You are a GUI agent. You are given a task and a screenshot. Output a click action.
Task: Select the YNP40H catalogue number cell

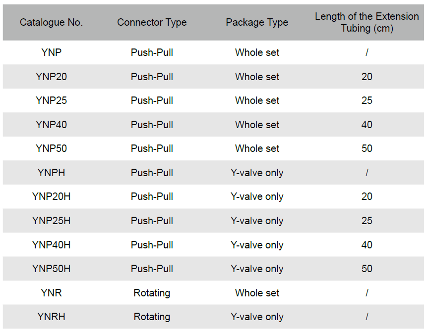coord(51,245)
